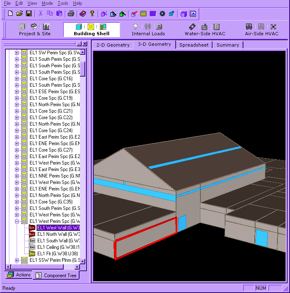Click the tree's vertical scrollbar down arrow
The height and width of the screenshot is (293, 290).
click(83, 261)
